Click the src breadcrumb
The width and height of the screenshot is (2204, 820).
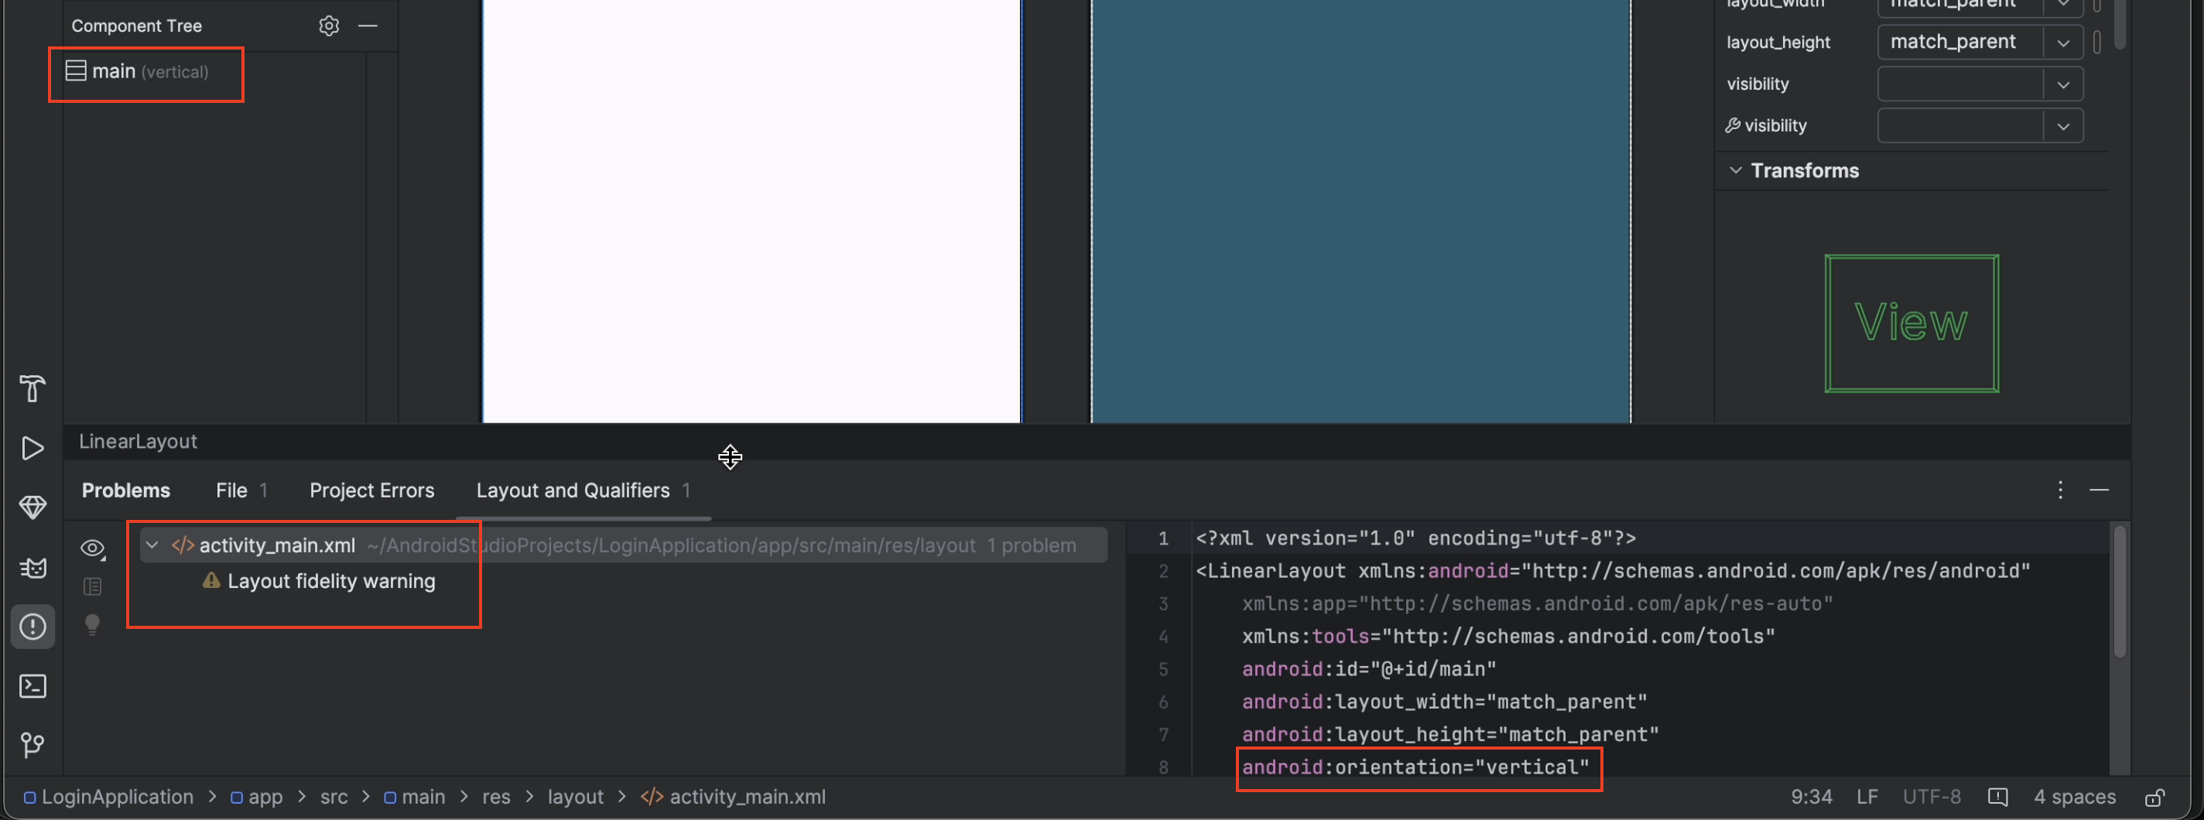[x=334, y=797]
